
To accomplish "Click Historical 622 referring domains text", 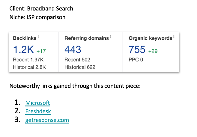I will click(80, 67).
